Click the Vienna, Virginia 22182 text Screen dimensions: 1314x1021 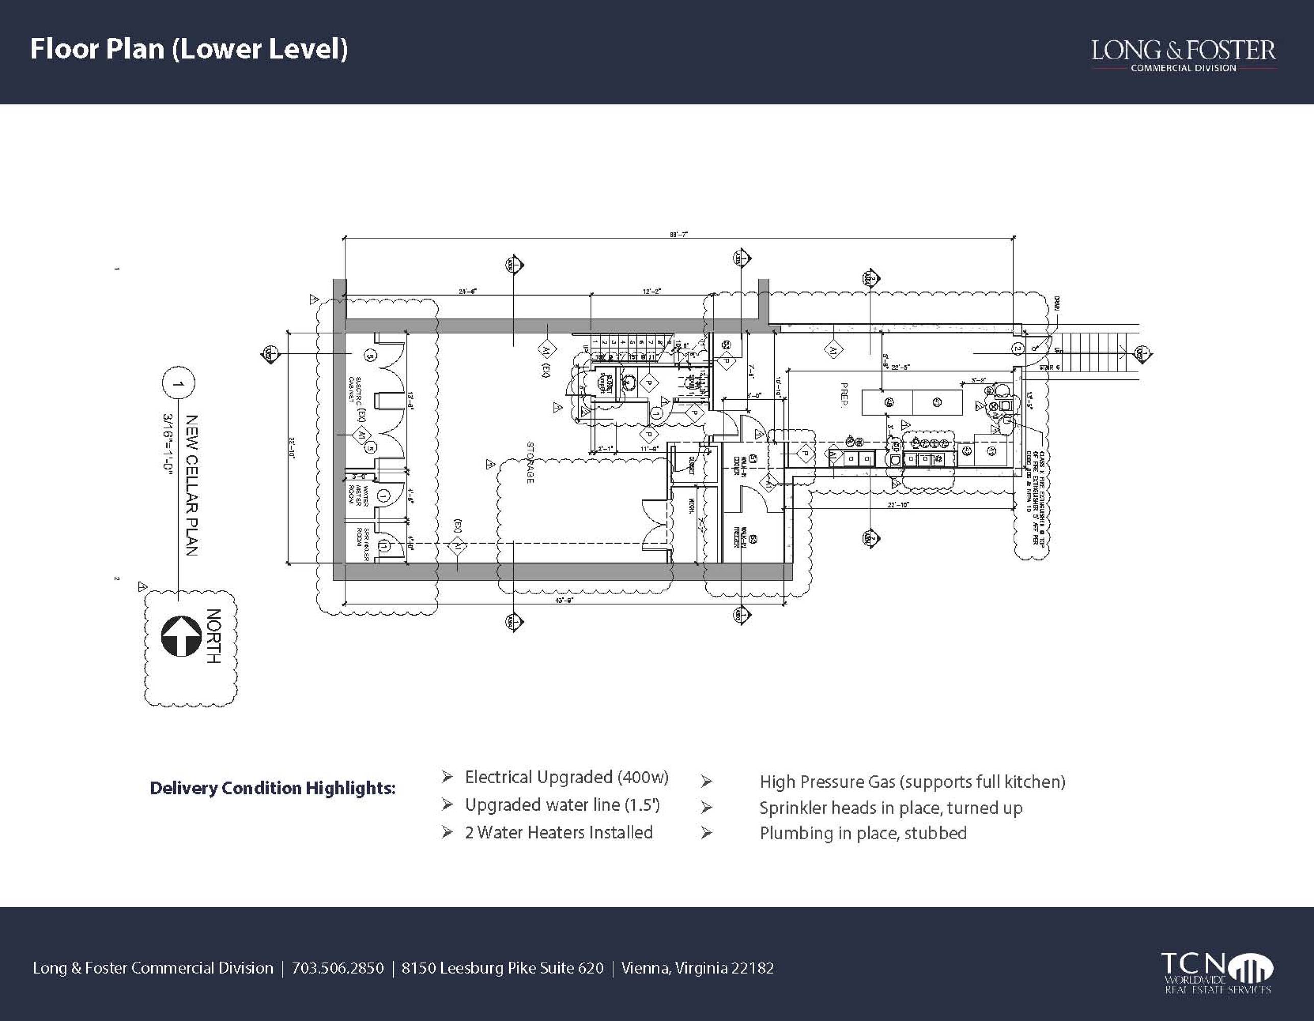(x=697, y=968)
